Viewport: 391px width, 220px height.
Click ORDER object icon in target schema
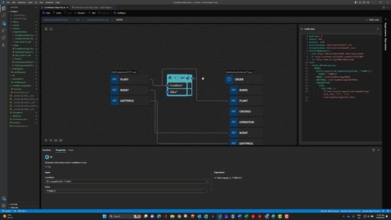pos(229,79)
